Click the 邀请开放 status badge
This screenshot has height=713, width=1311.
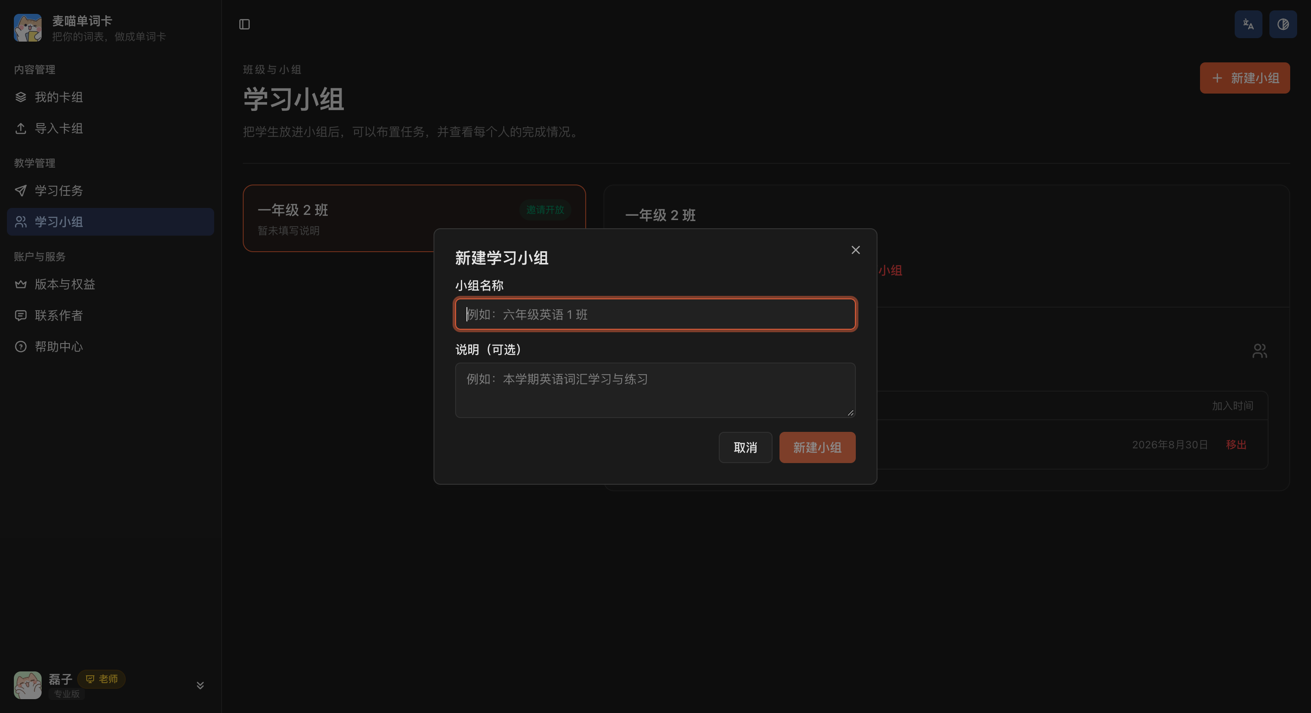tap(545, 210)
